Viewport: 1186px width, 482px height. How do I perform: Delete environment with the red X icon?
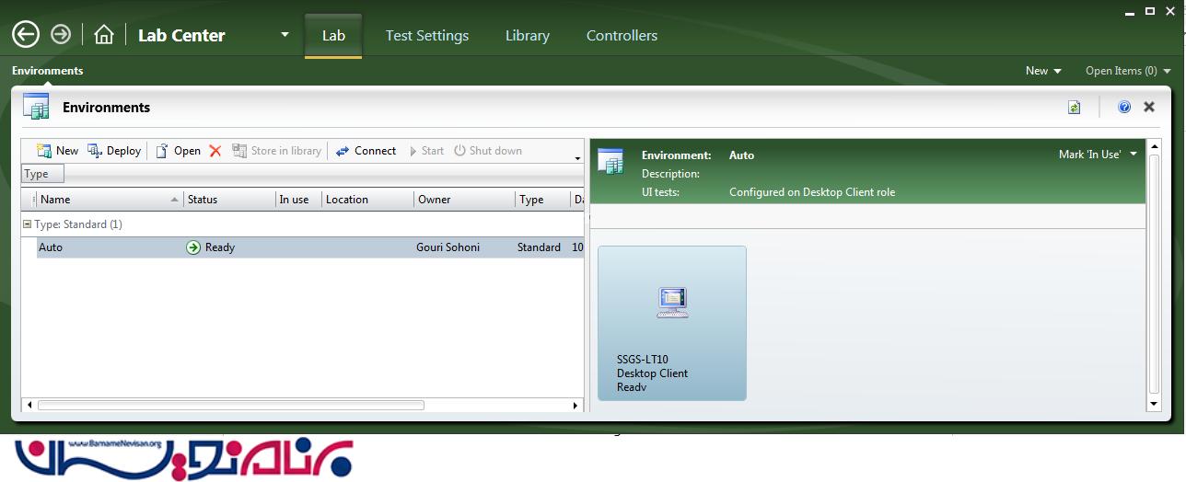pyautogui.click(x=215, y=151)
